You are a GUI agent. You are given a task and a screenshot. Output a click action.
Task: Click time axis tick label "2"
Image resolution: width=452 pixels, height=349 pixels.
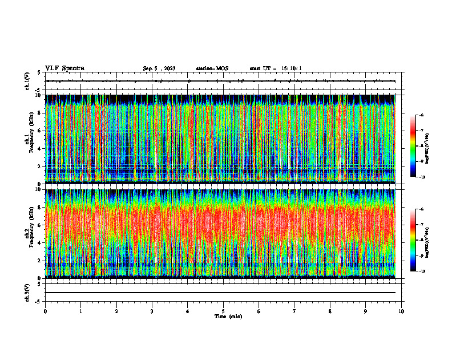[116, 311]
